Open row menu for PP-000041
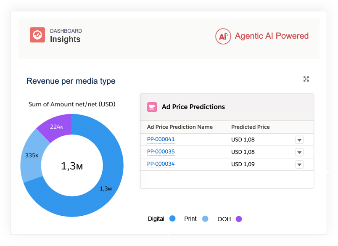The height and width of the screenshot is (246, 338). (299, 140)
